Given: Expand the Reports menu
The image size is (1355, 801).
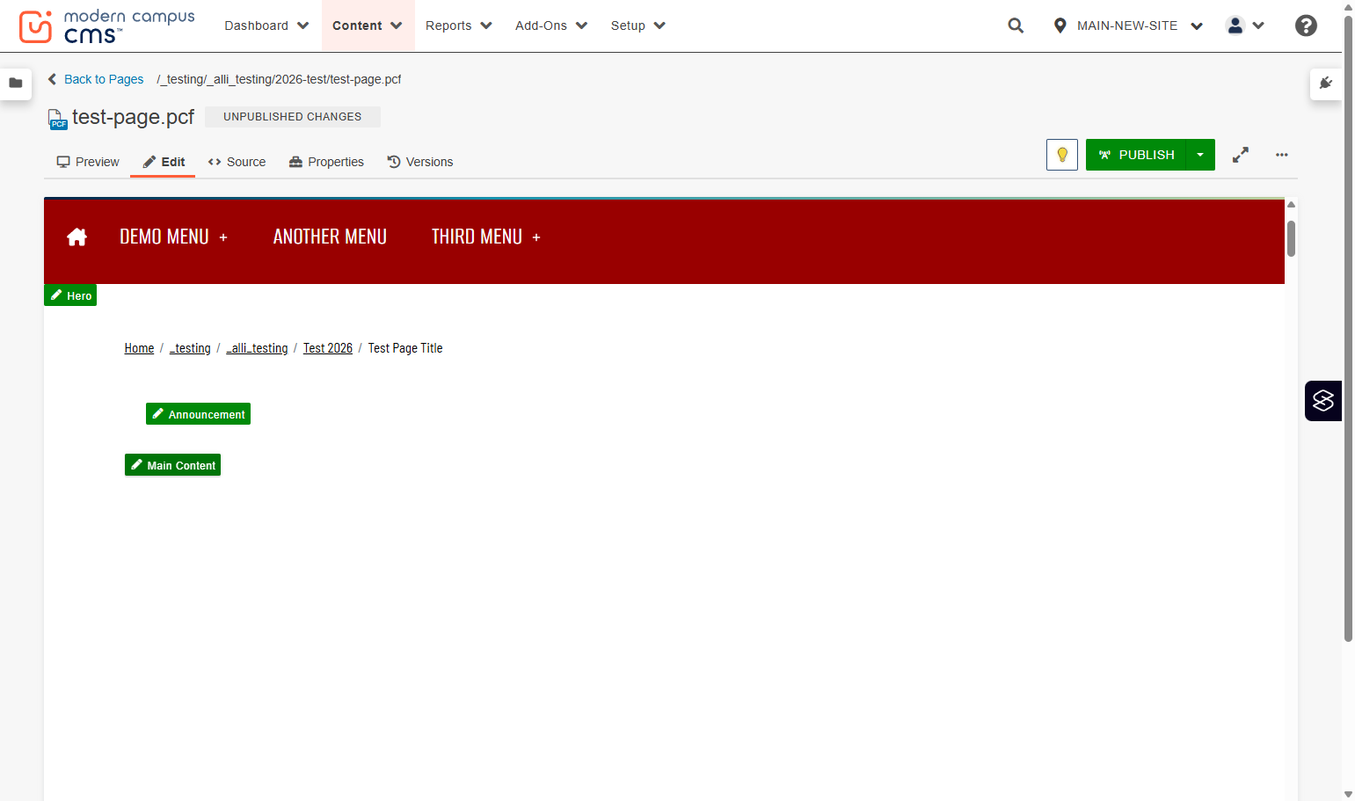Looking at the screenshot, I should pos(459,25).
